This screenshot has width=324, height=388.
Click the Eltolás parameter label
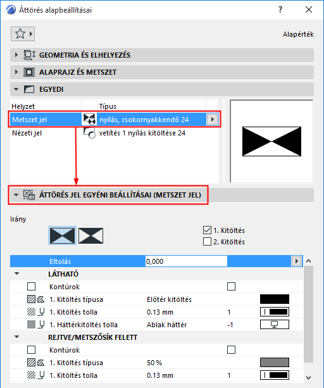[x=60, y=261]
